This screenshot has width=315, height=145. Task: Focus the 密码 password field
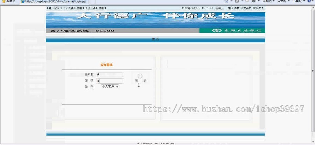click(110, 81)
